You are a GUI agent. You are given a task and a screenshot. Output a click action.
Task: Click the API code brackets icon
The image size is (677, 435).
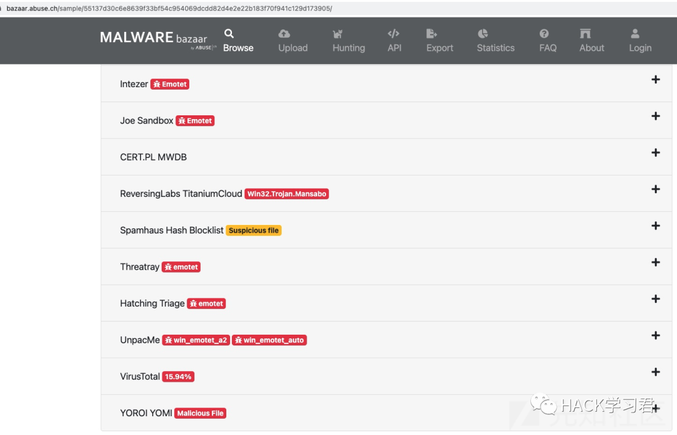[x=393, y=34]
